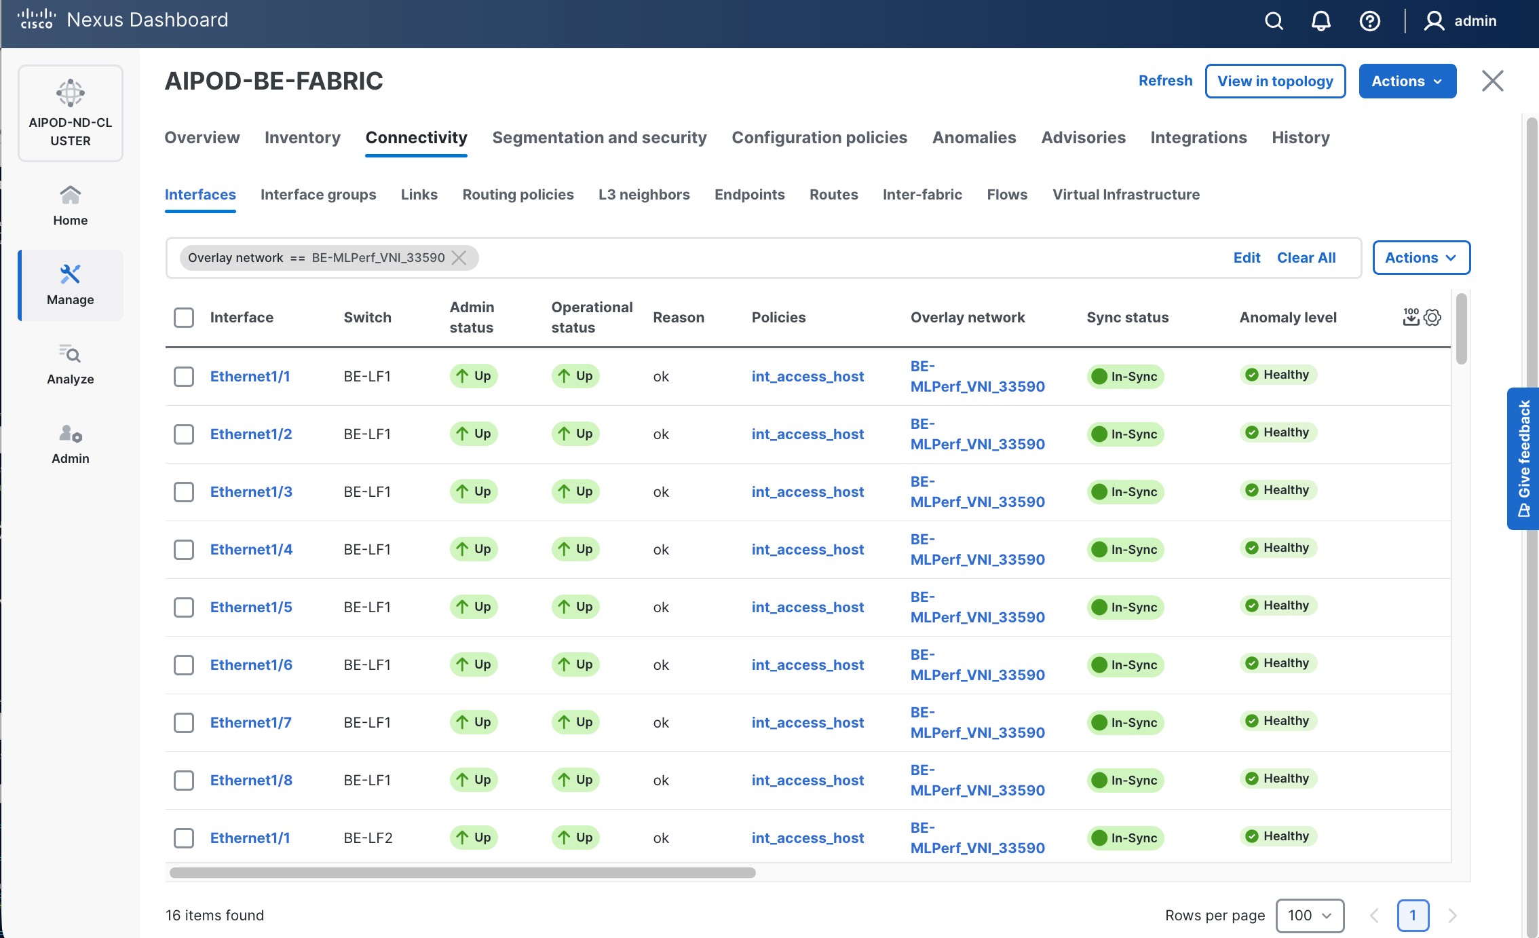Select the Ethernet1/1 BE-LF1 row checkbox
This screenshot has height=938, width=1539.
(x=184, y=377)
